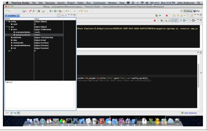
Task: Click the Collapse All icon in Variables
Action: (66, 15)
